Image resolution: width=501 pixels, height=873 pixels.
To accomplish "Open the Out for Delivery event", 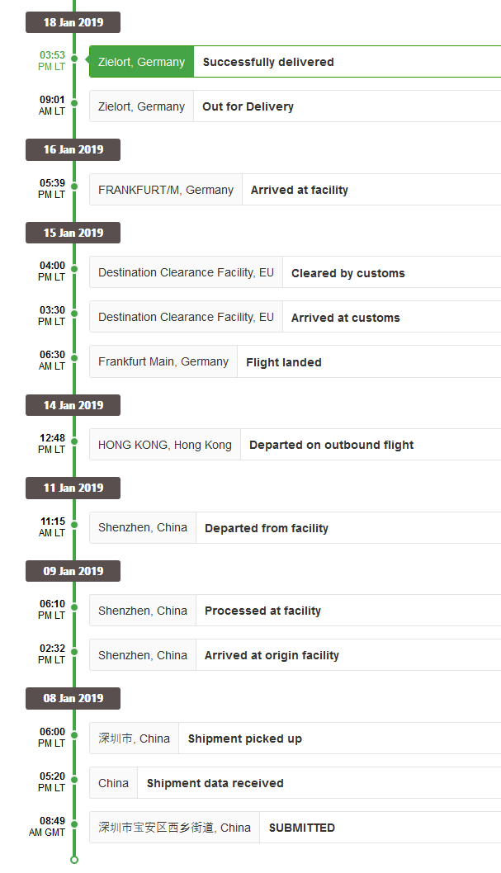I will pyautogui.click(x=295, y=106).
